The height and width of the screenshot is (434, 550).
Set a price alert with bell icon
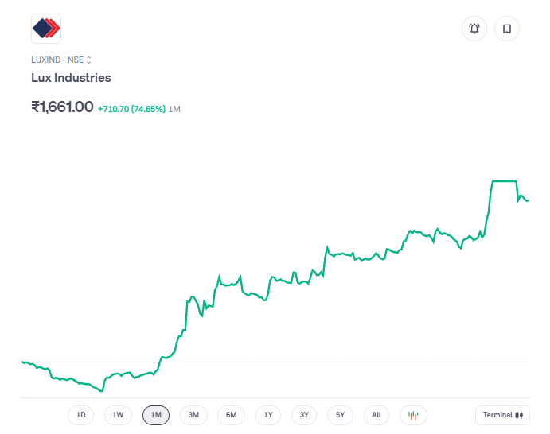pyautogui.click(x=474, y=29)
